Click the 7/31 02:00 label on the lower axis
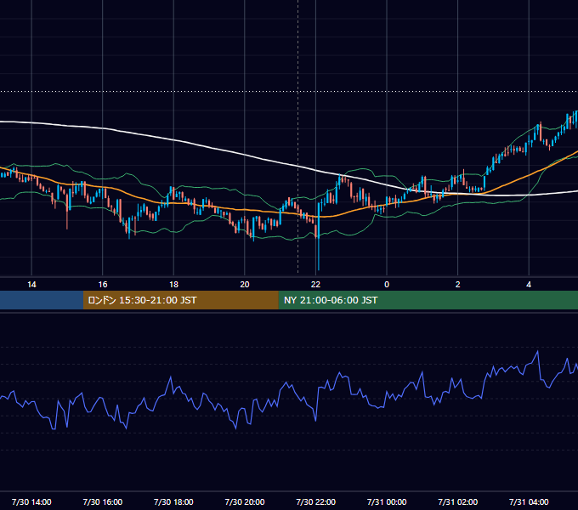 (x=457, y=501)
